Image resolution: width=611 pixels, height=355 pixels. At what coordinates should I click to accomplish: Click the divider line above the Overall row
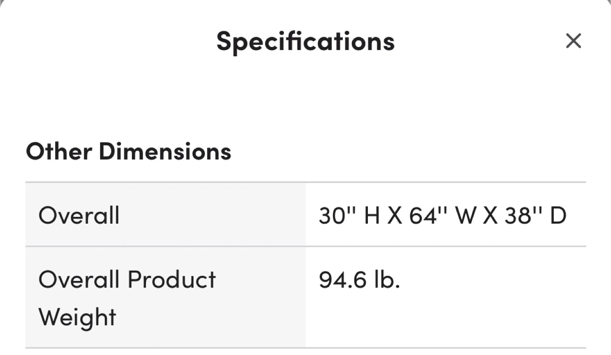coord(305,183)
